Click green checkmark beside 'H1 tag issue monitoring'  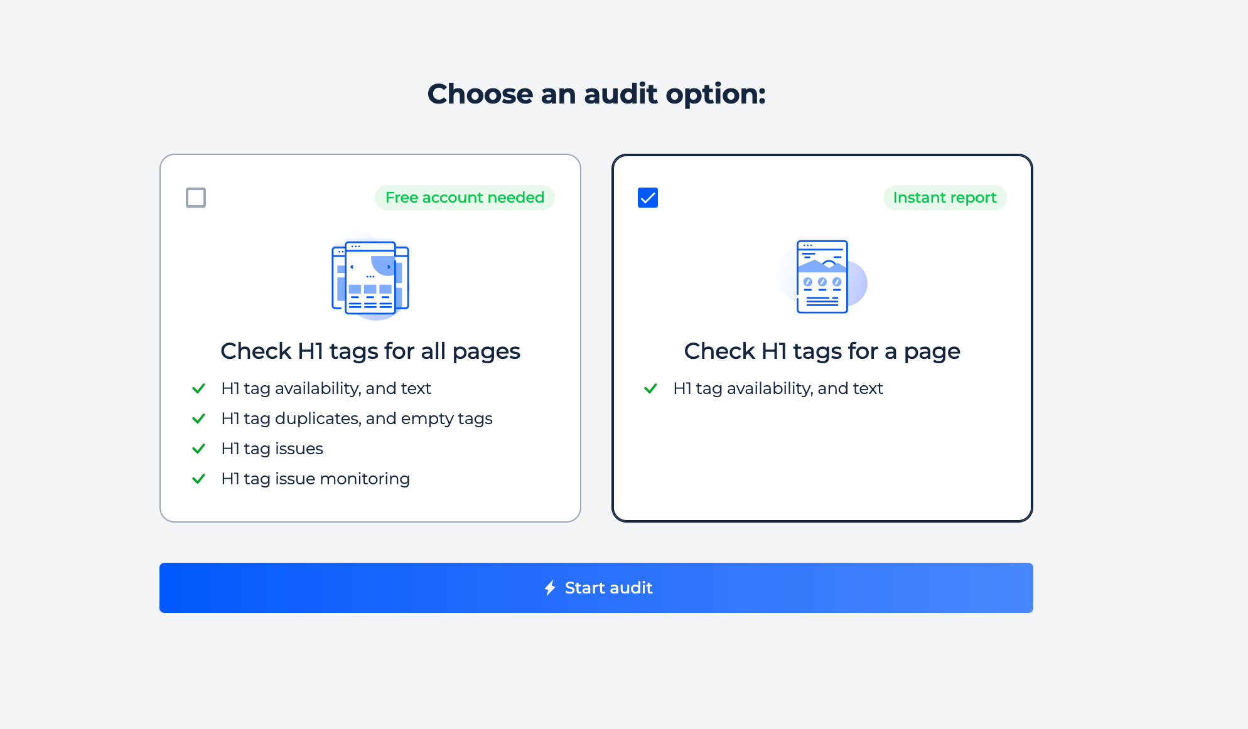[198, 479]
